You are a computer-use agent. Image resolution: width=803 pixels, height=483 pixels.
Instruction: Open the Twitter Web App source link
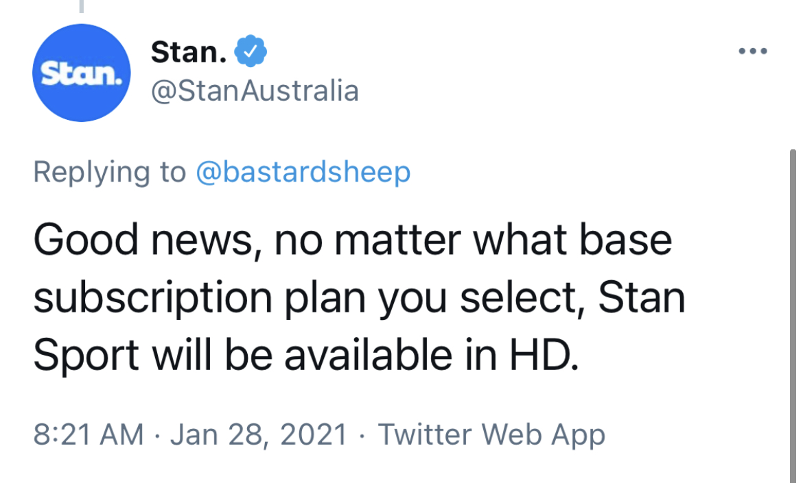491,435
